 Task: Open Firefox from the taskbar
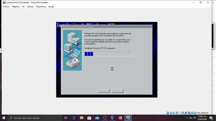(x=120, y=118)
